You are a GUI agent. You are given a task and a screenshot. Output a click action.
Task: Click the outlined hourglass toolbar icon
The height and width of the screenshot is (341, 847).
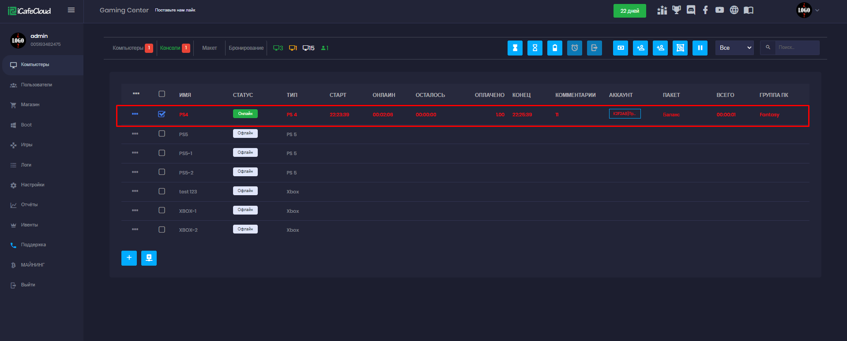[x=535, y=48]
